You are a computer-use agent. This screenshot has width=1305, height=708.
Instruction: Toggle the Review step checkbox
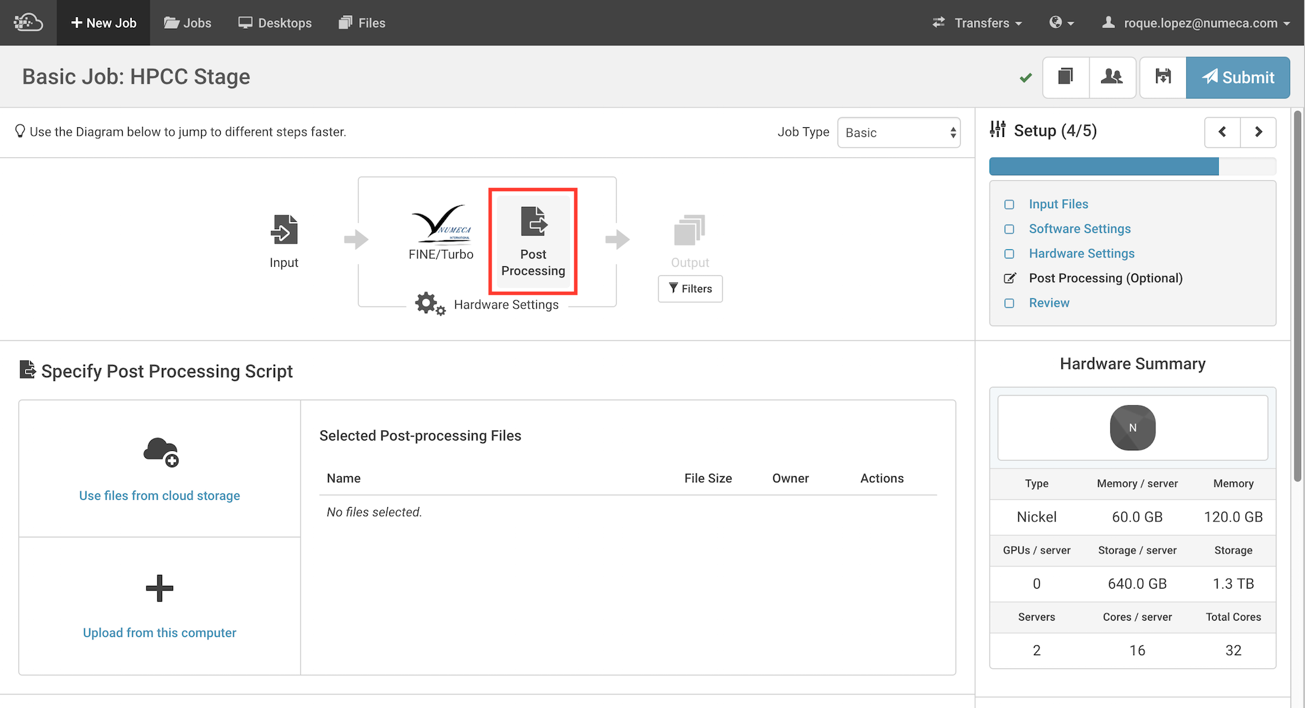pos(1009,303)
